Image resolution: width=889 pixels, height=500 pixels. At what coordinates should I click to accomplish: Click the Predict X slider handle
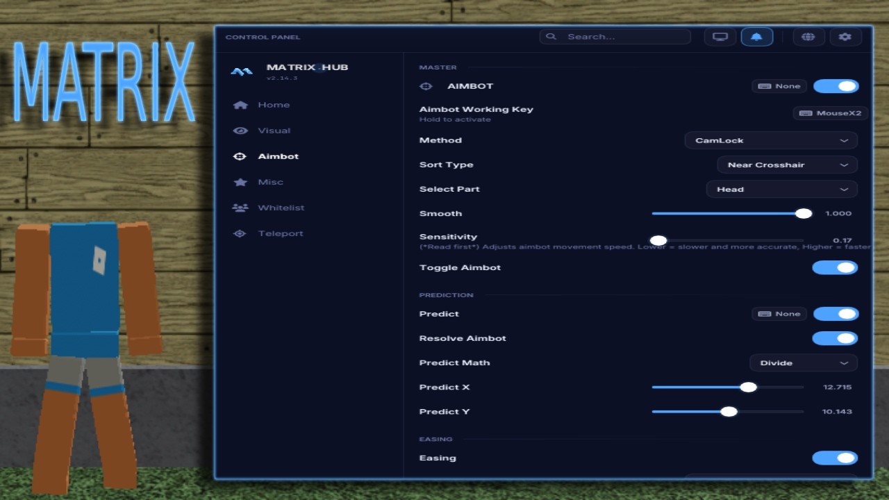tap(748, 387)
